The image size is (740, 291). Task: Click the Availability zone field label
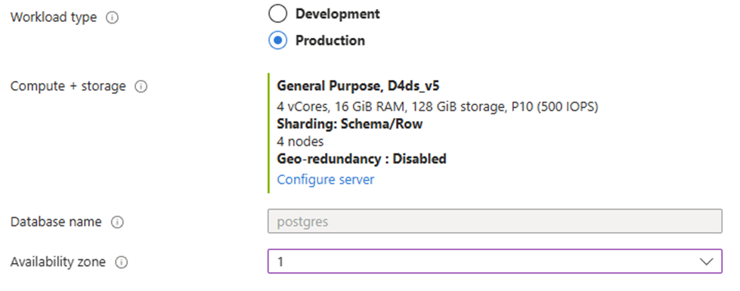[58, 262]
